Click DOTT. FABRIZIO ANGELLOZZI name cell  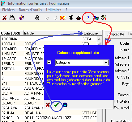48,118
